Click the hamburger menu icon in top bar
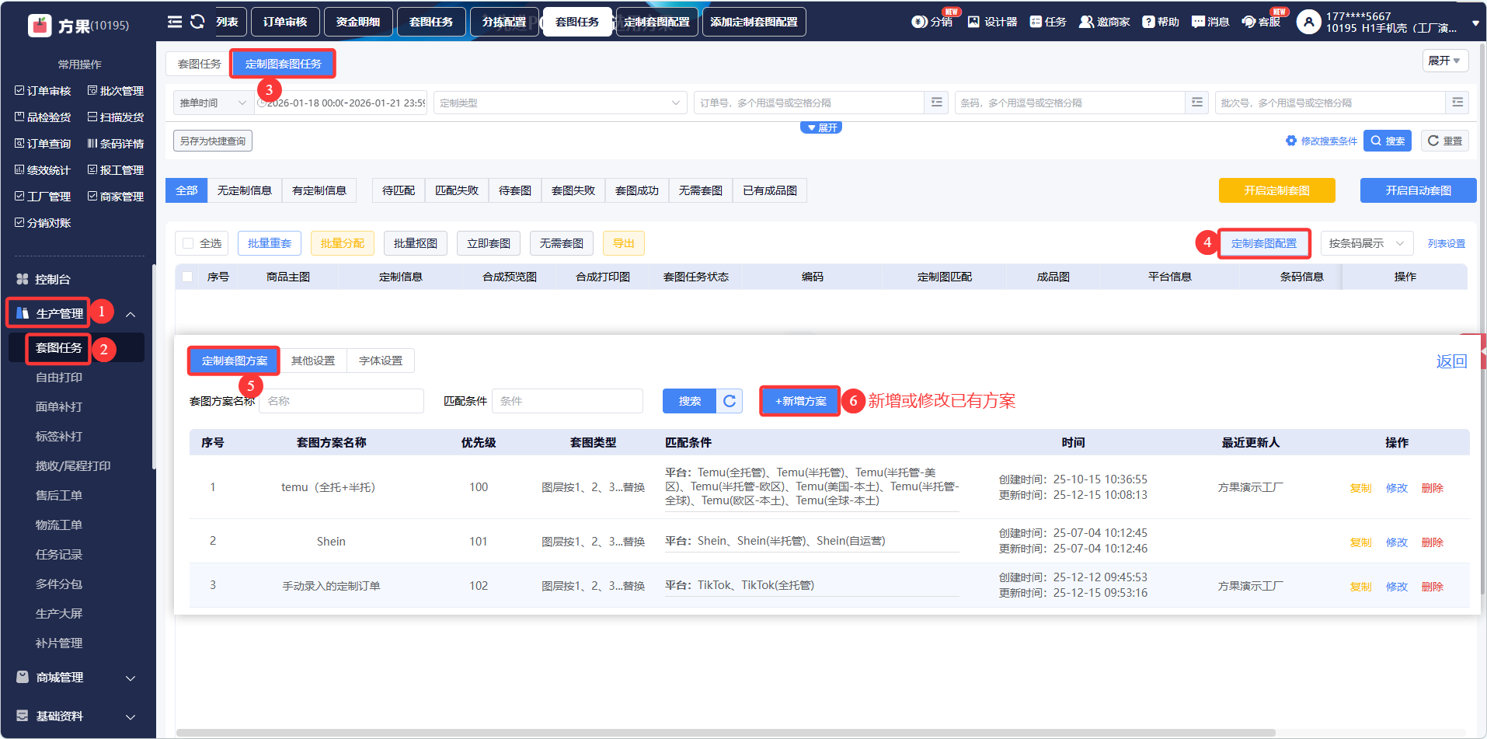The image size is (1487, 739). [x=175, y=22]
